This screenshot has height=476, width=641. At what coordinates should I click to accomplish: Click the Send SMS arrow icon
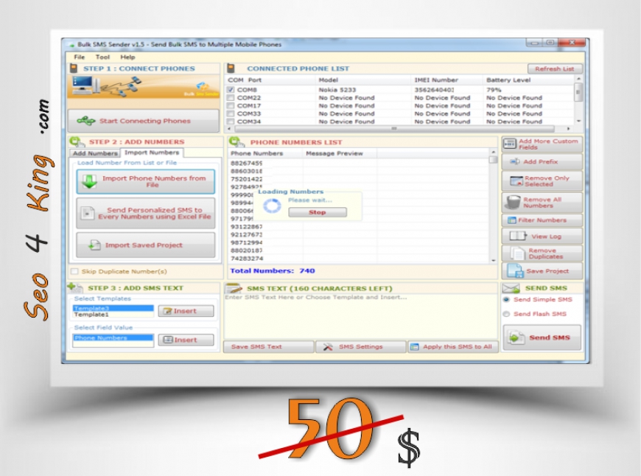click(x=516, y=337)
